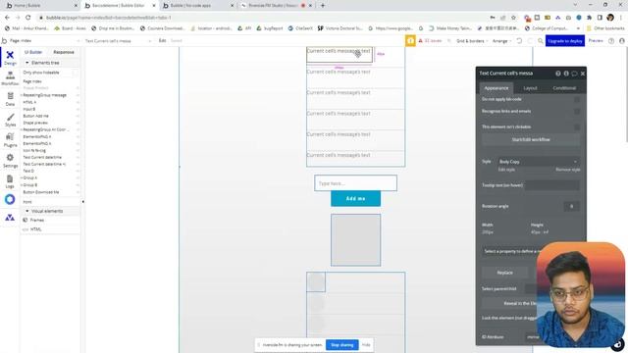Screen dimensions: 628x353
Task: Switch to the 'Home | Bubble' browser tab
Action: (41, 6)
